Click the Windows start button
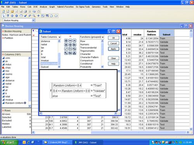 click(x=9, y=142)
